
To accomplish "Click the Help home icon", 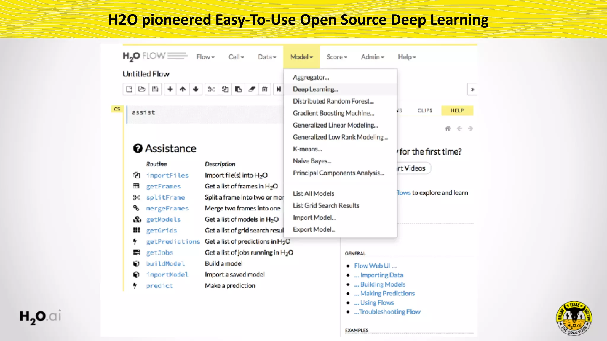I will point(448,128).
